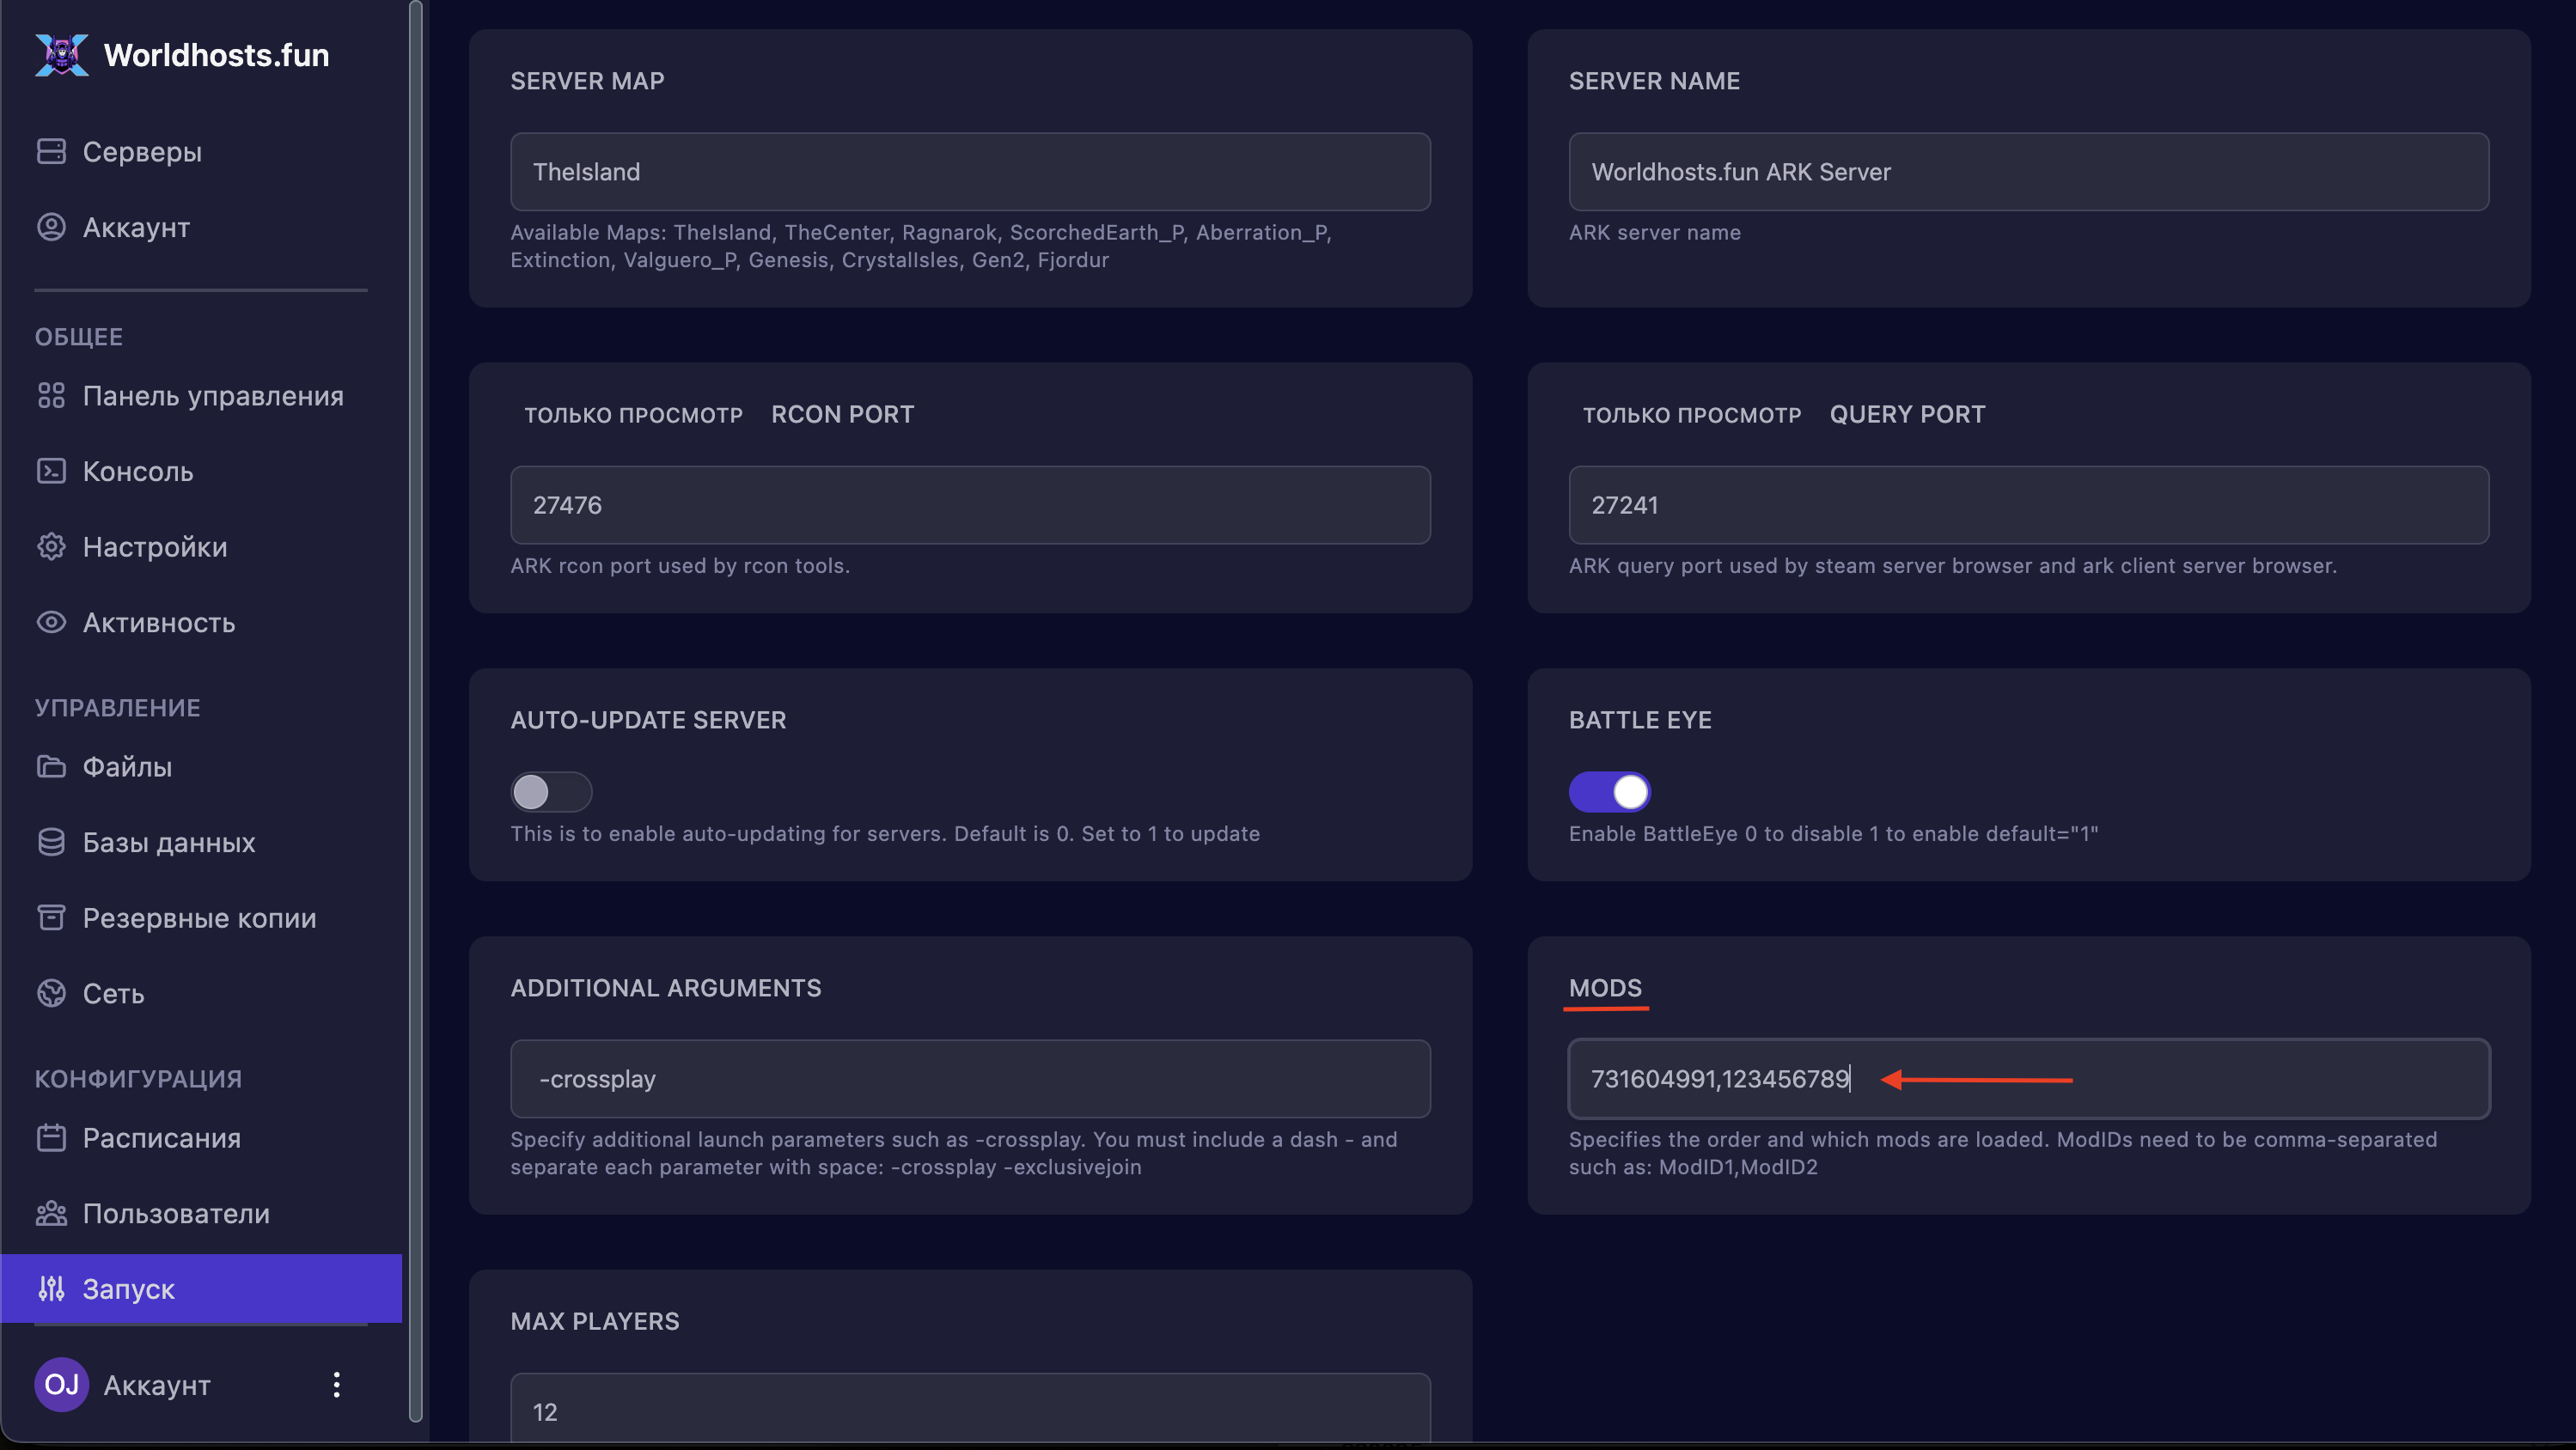Screen dimensions: 2576x1450
Task: Click the Настройки gear icon
Action: click(x=51, y=547)
